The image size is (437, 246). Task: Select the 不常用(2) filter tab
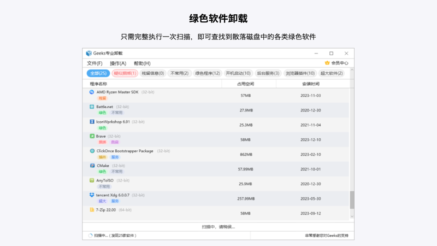[180, 73]
